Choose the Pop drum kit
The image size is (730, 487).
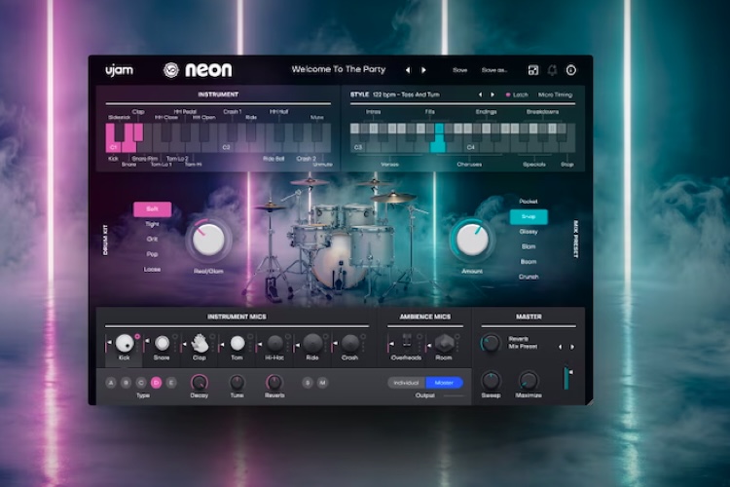point(152,254)
